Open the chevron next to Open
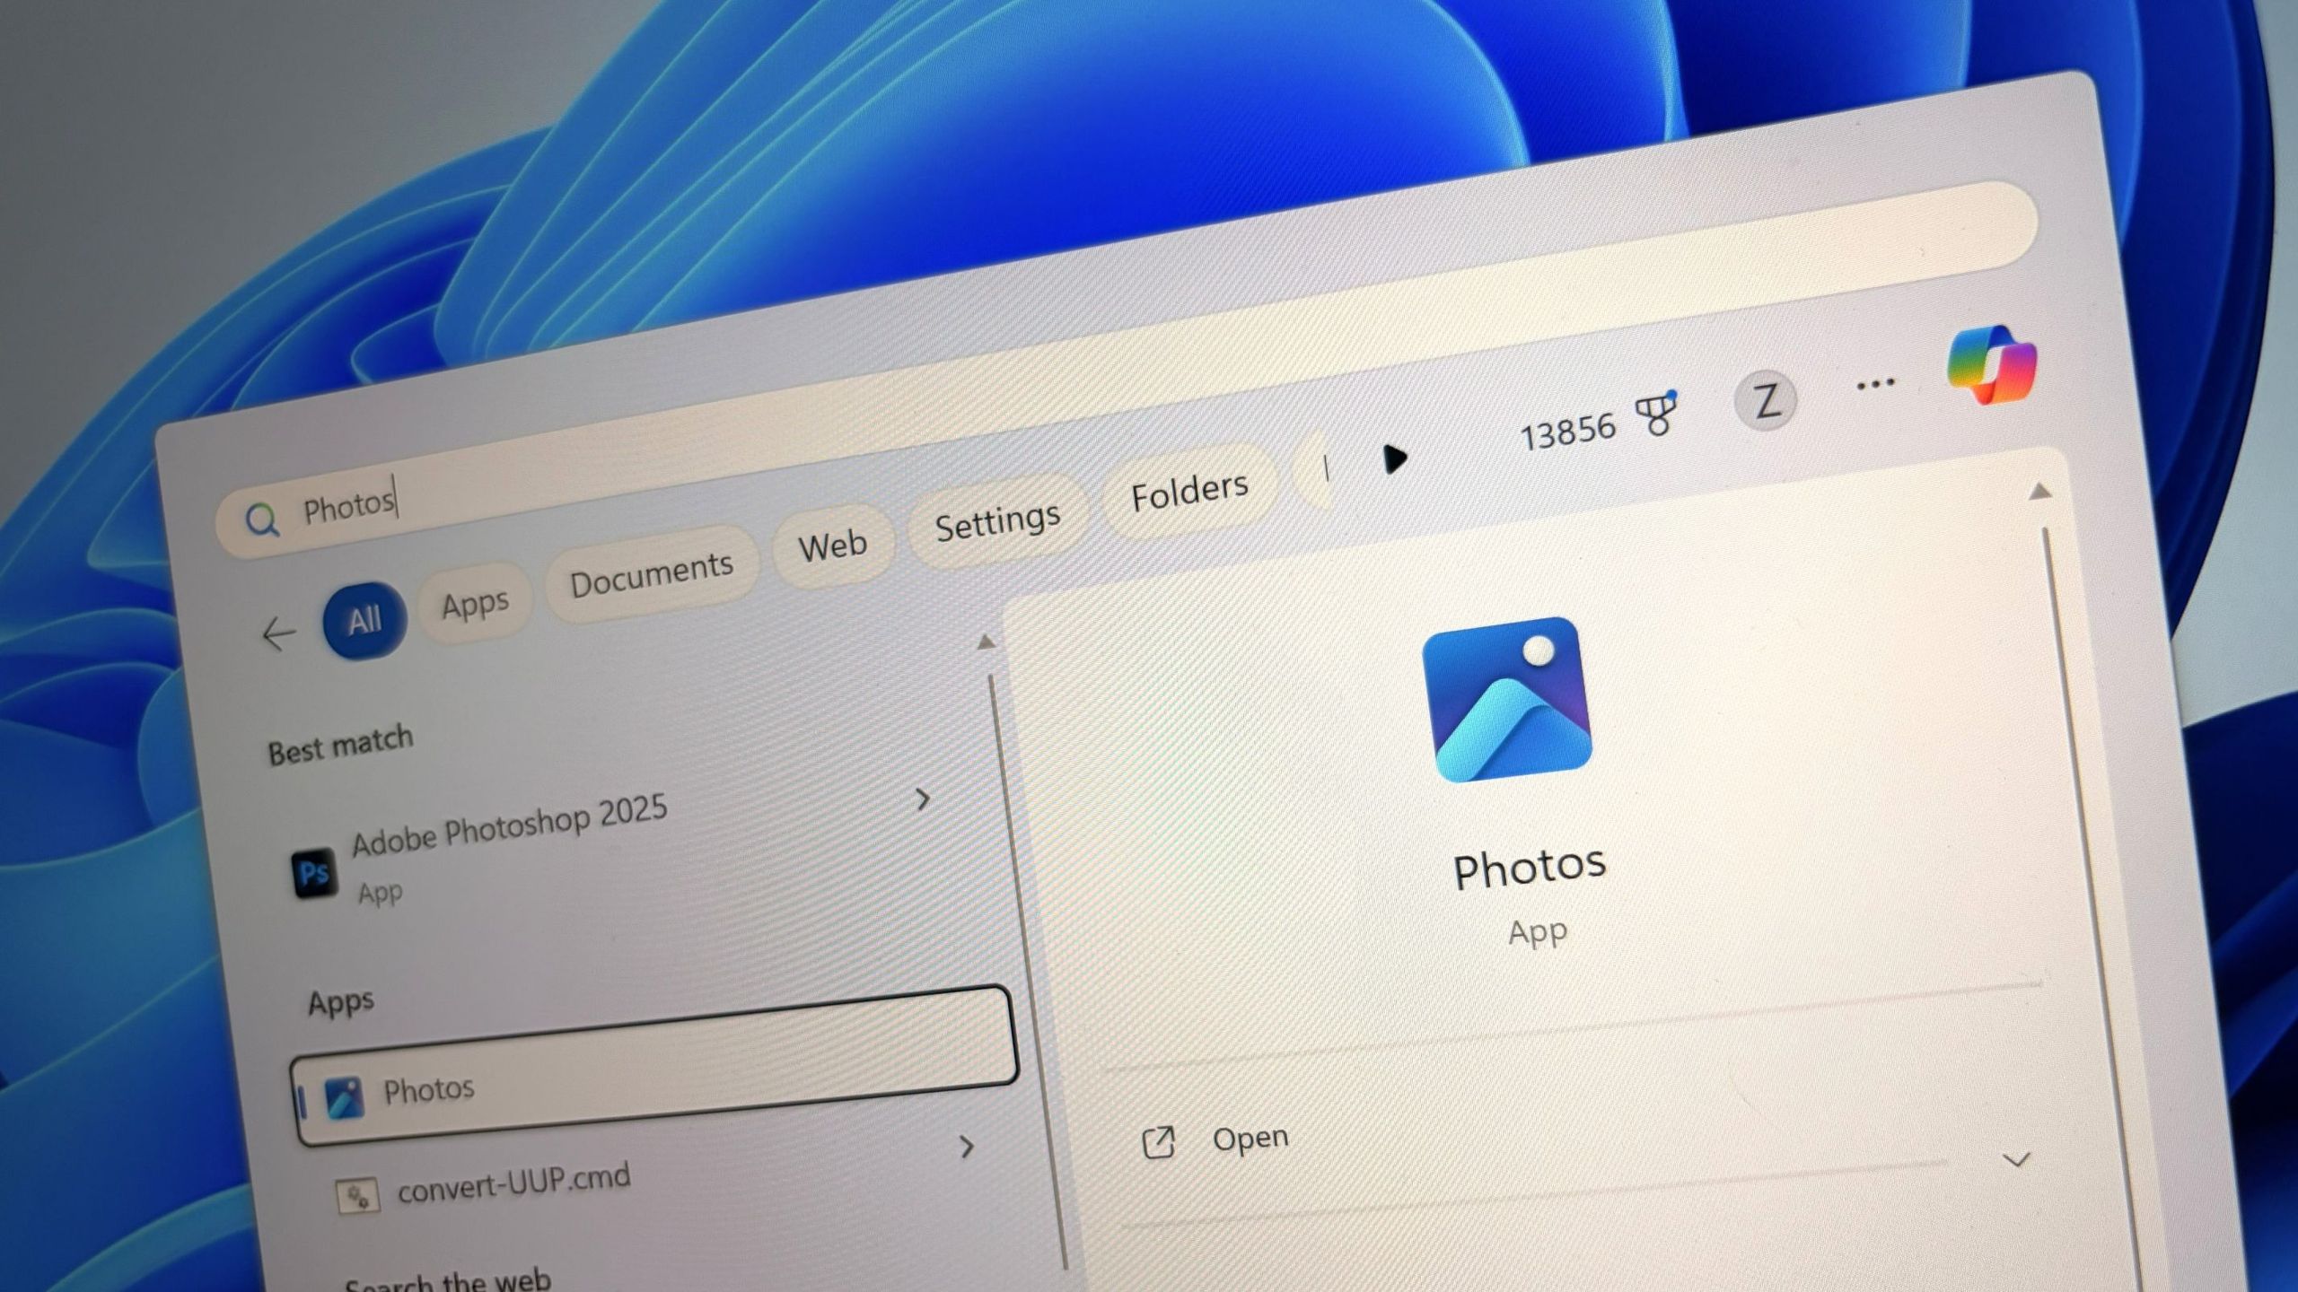 tap(2017, 1159)
